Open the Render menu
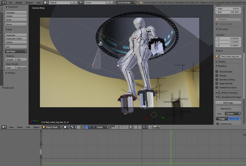The height and width of the screenshot is (166, 246). tap(19, 2)
